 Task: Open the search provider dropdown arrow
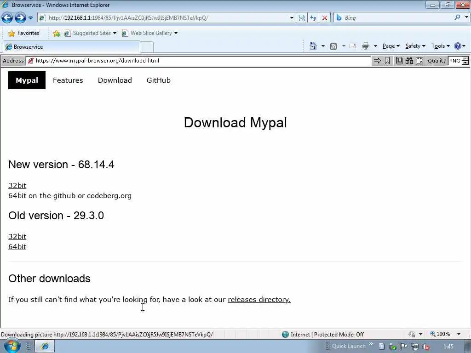[x=466, y=17]
